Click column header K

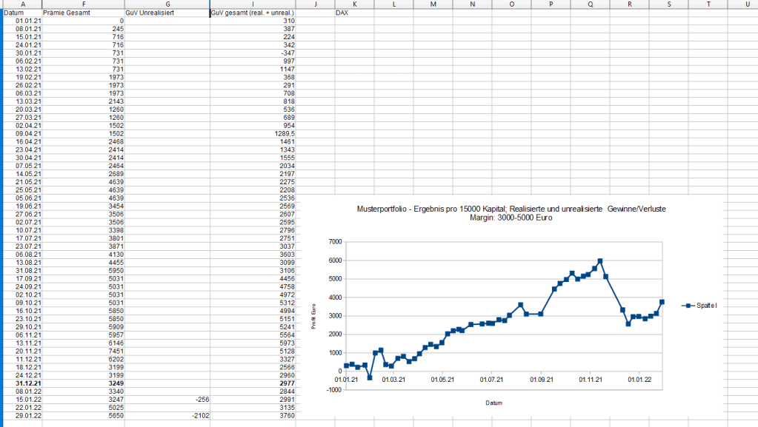(x=354, y=4)
